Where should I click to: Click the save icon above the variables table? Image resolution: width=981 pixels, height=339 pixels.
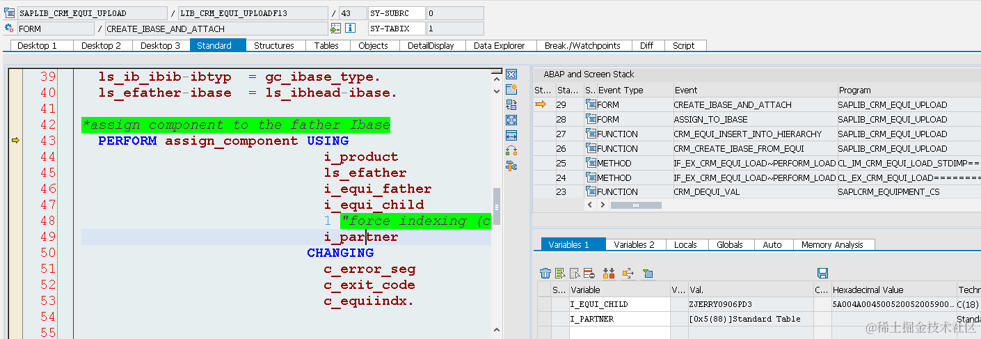click(x=822, y=274)
